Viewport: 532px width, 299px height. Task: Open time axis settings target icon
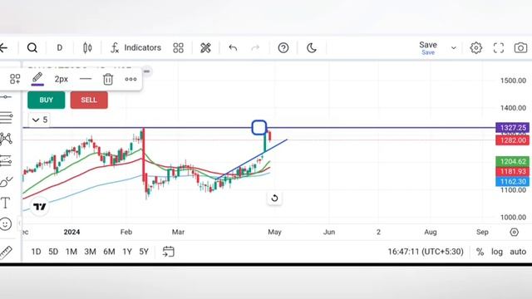pyautogui.click(x=514, y=232)
